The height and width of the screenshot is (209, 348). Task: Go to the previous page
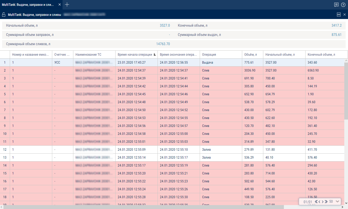320,202
